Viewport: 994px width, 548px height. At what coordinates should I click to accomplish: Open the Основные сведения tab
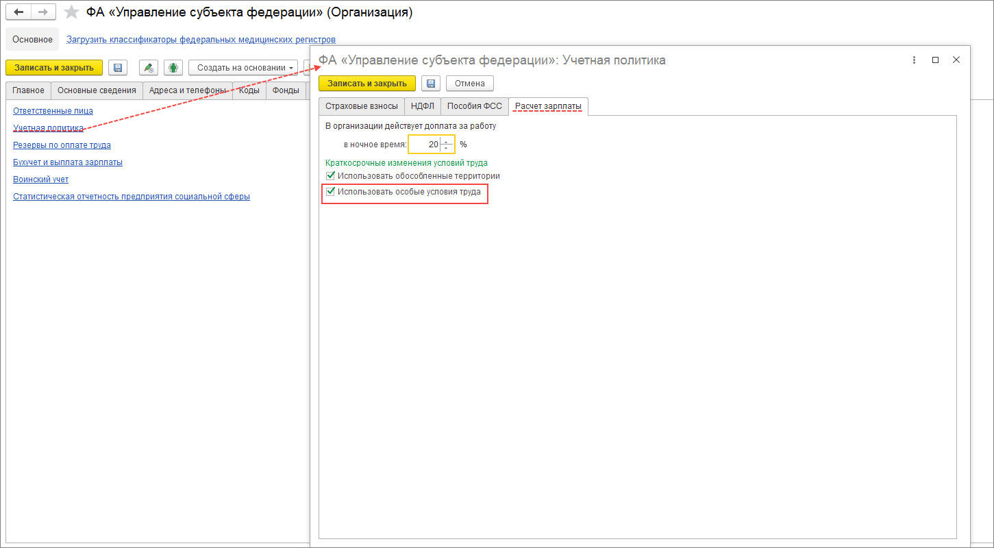pyautogui.click(x=97, y=90)
